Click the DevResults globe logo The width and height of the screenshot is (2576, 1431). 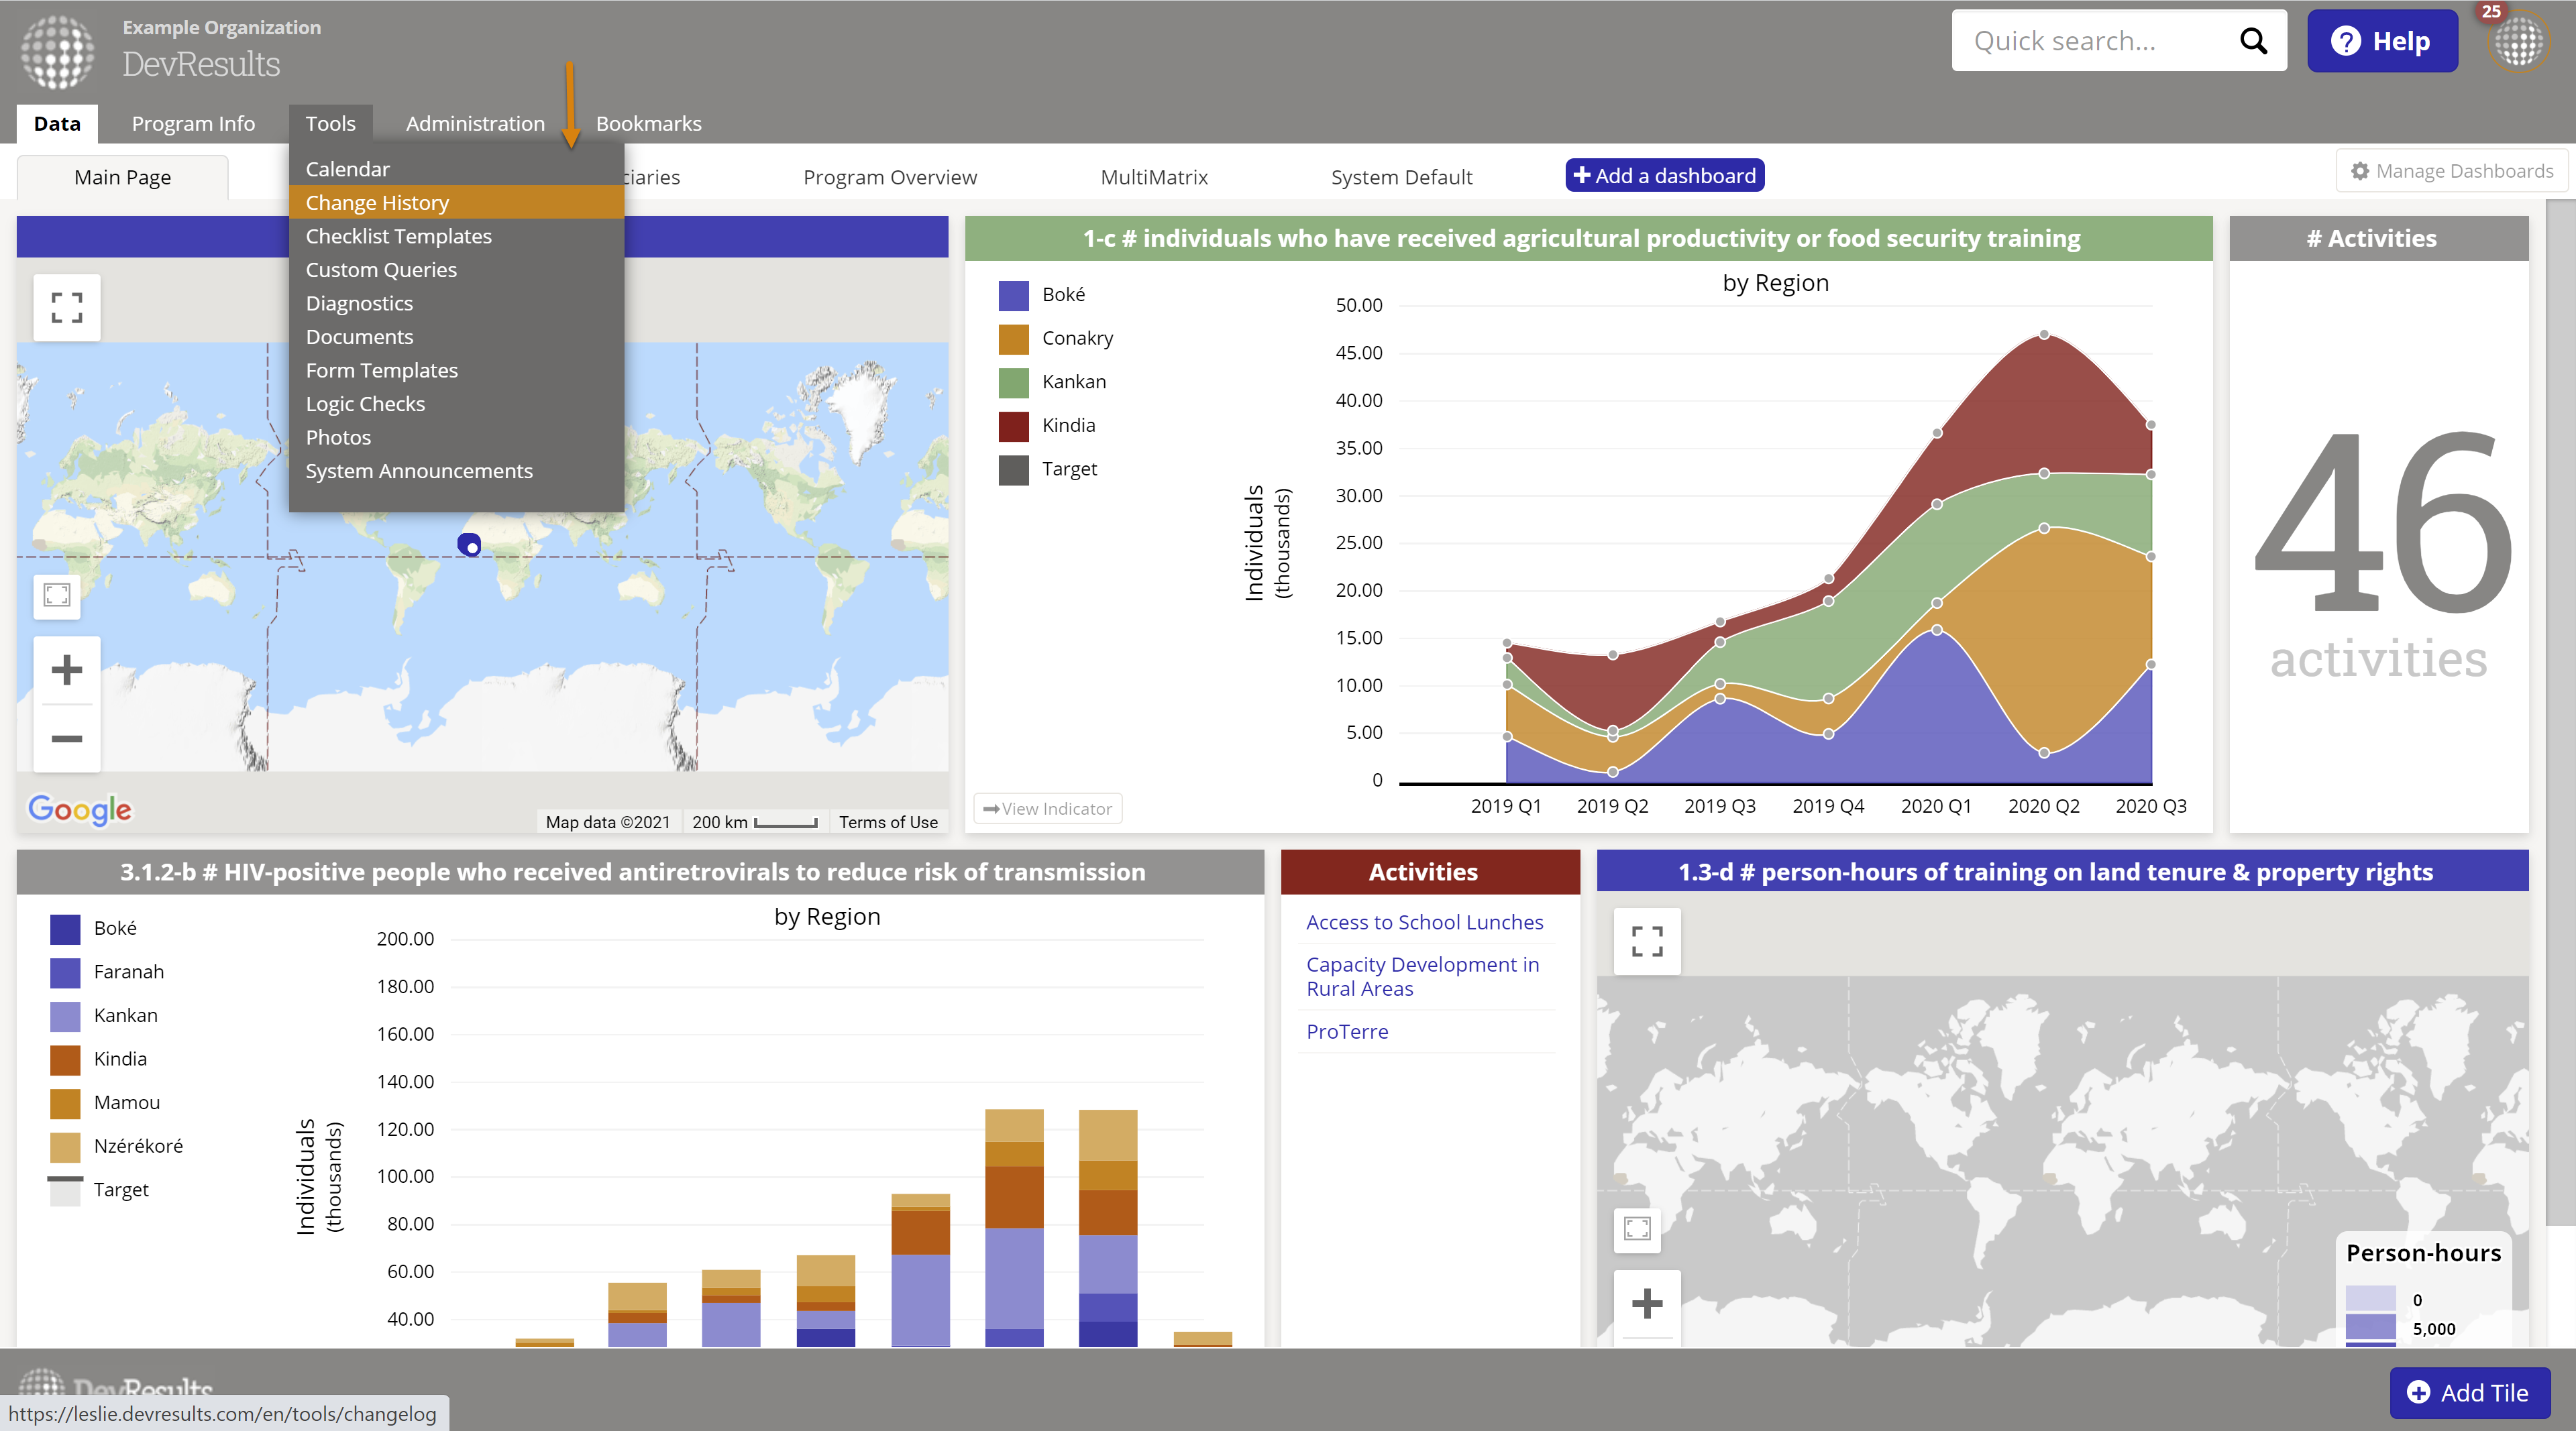pos(58,50)
